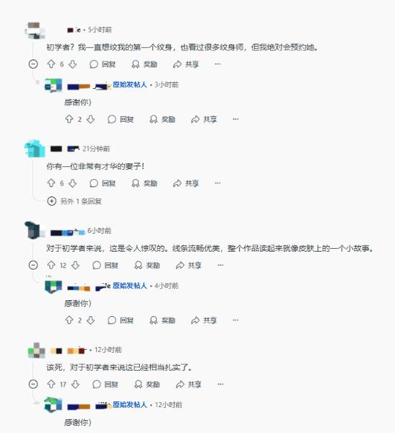Click 奖励 award icon on the 21分钟前 comment
This screenshot has height=433, width=395.
(144, 183)
